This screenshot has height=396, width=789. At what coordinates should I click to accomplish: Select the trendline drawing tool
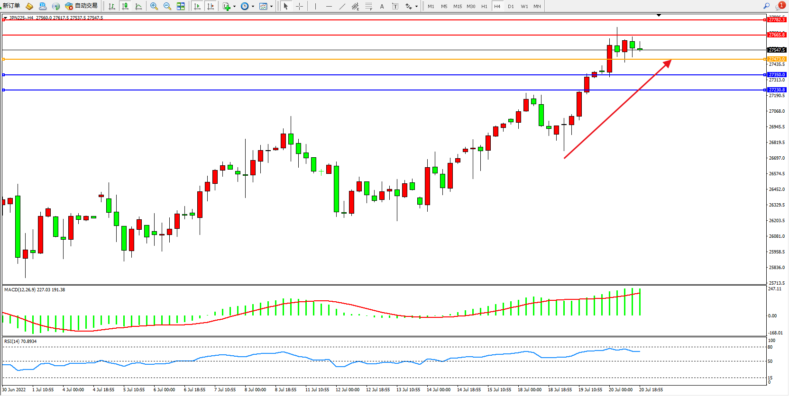pos(342,6)
